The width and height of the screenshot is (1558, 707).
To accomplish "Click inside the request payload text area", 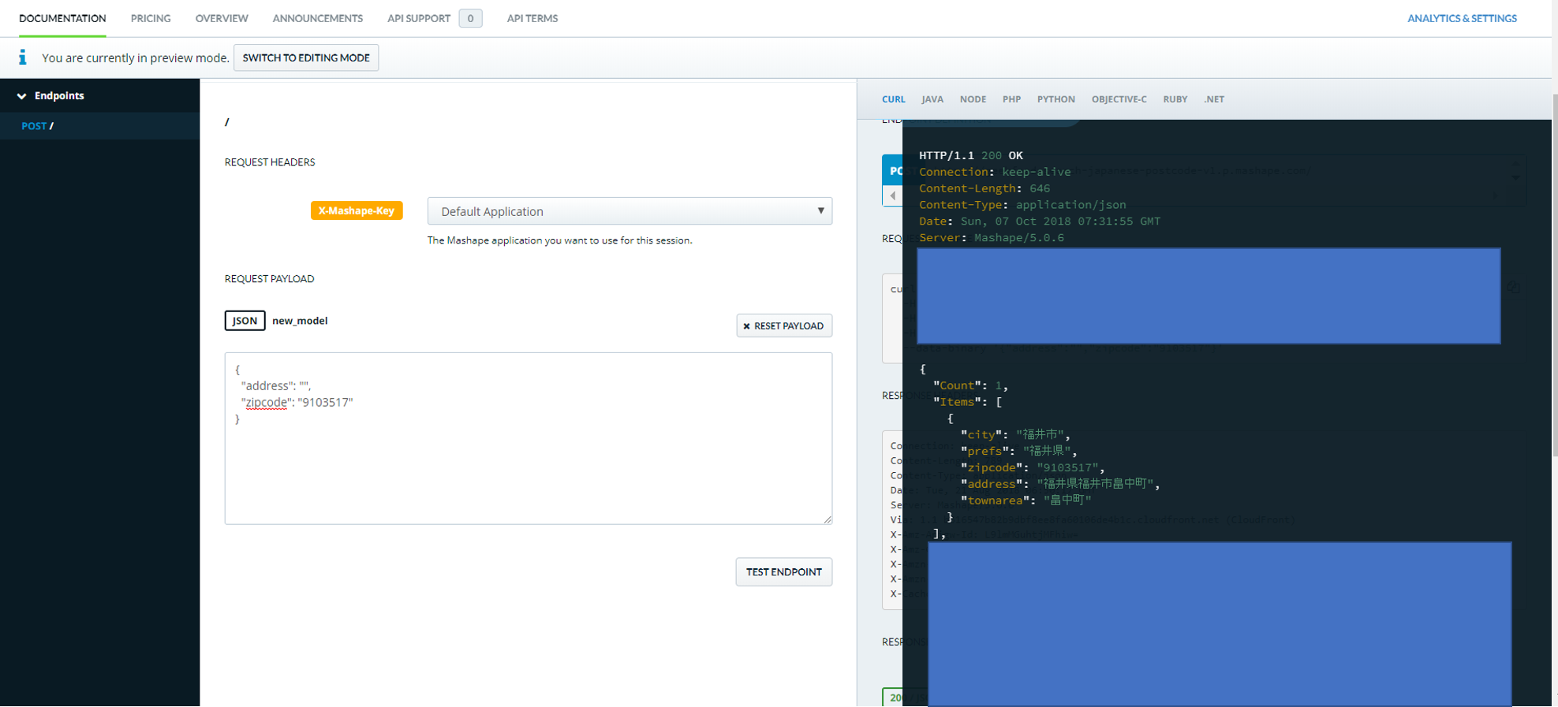I will pos(528,465).
